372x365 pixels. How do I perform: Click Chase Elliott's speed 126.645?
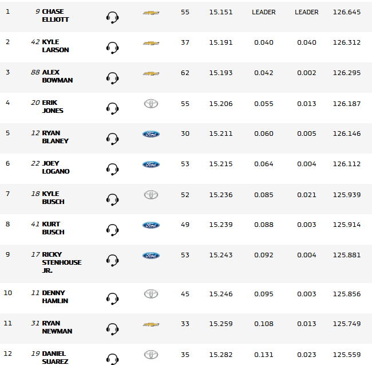click(346, 12)
